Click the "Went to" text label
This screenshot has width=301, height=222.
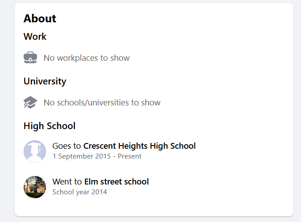coord(67,181)
